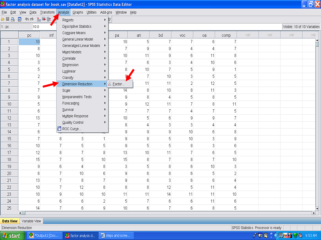321x240 pixels.
Task: Click the vertical scrollbar down arrow
Action: tap(317, 208)
